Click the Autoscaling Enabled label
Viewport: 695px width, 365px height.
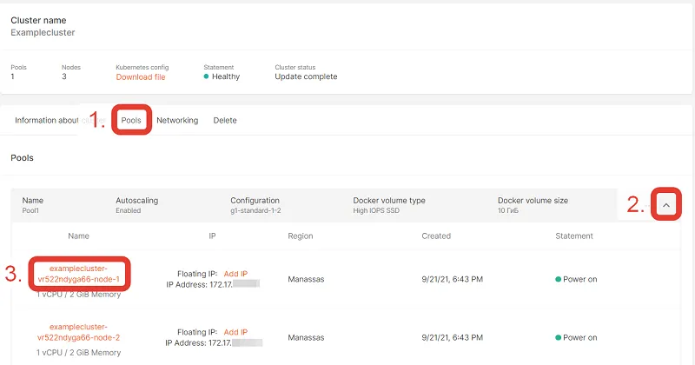[x=128, y=210]
